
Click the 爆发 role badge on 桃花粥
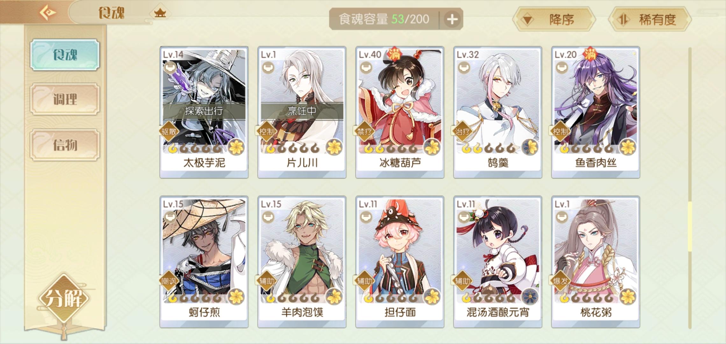click(x=560, y=281)
